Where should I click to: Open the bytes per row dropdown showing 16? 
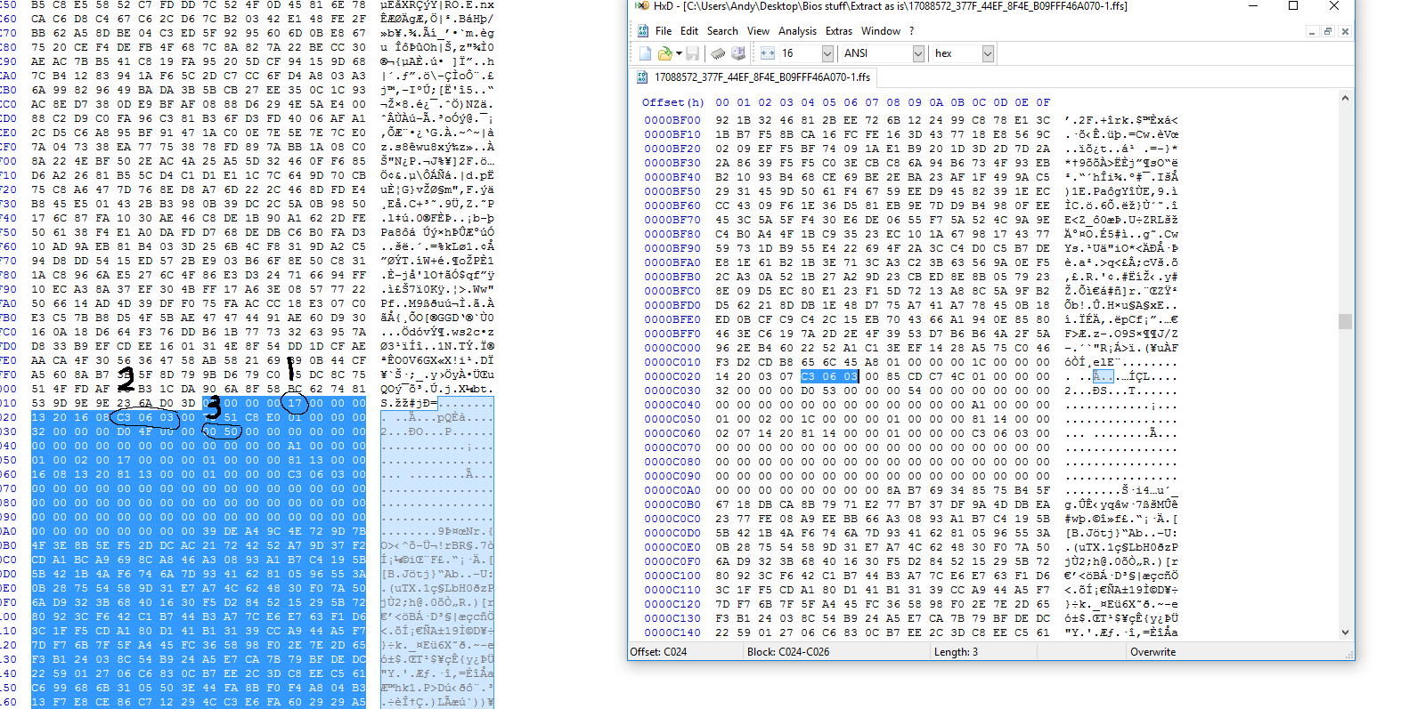pos(827,53)
